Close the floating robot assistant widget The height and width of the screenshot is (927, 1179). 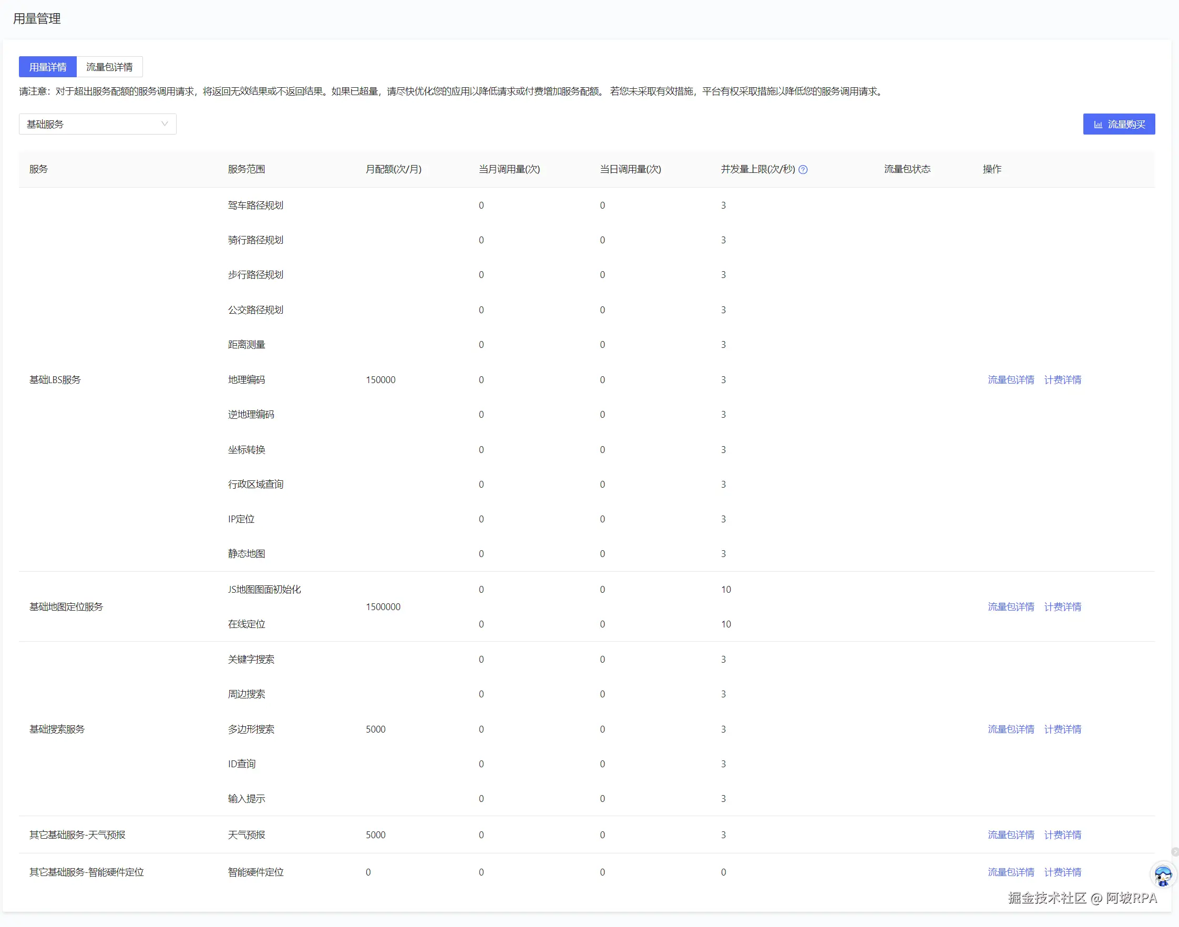pos(1174,851)
